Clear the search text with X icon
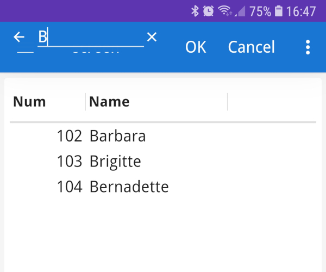Image resolution: width=326 pixels, height=272 pixels. pos(152,37)
